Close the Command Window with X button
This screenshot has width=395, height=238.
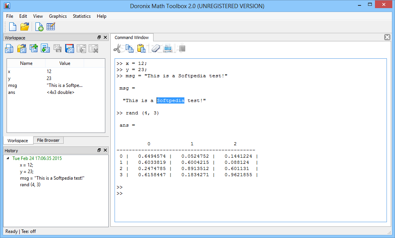387,37
